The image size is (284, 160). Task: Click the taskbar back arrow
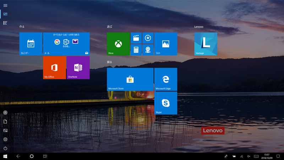[18, 156]
